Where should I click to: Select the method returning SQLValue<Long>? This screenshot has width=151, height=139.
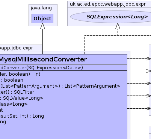22,98
